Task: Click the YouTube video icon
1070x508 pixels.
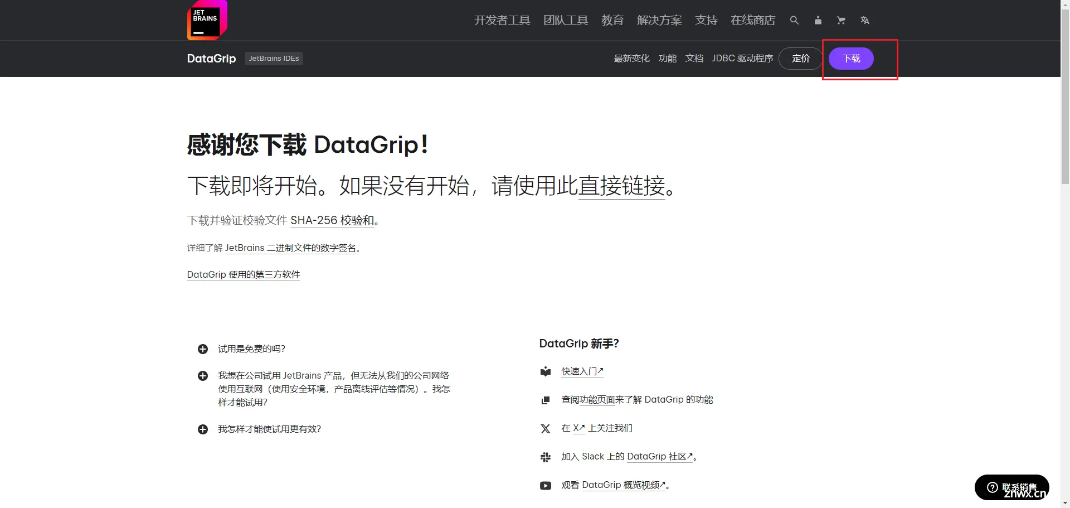Action: pyautogui.click(x=546, y=486)
